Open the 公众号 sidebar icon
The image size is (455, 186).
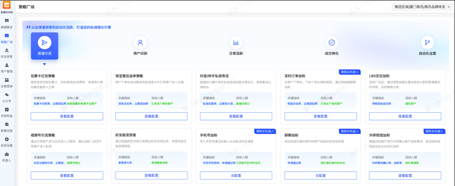coord(7,95)
